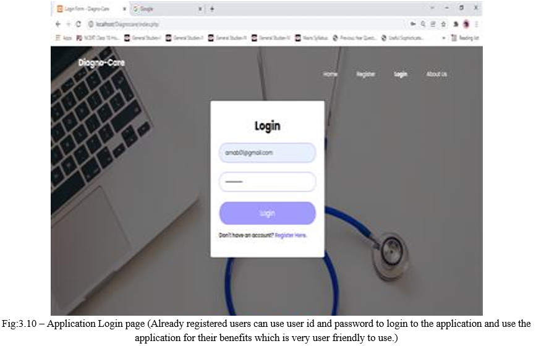Click the purple Login button
Screen dimensions: 536x346
point(267,213)
